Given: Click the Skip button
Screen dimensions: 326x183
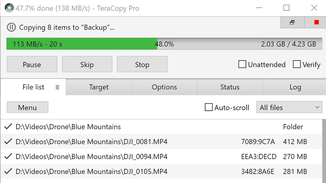Looking at the screenshot, I should [87, 64].
